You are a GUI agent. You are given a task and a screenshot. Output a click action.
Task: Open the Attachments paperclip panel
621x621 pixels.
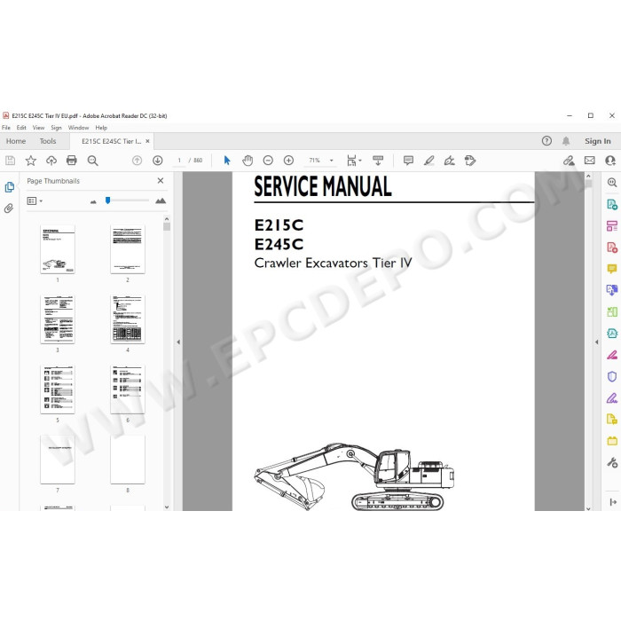(9, 208)
